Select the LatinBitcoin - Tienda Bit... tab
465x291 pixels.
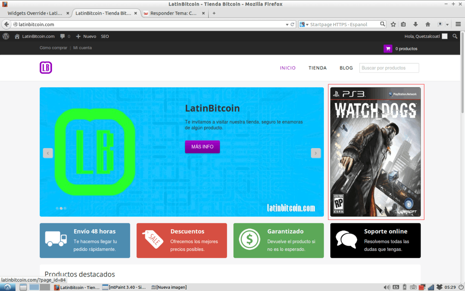pyautogui.click(x=103, y=13)
